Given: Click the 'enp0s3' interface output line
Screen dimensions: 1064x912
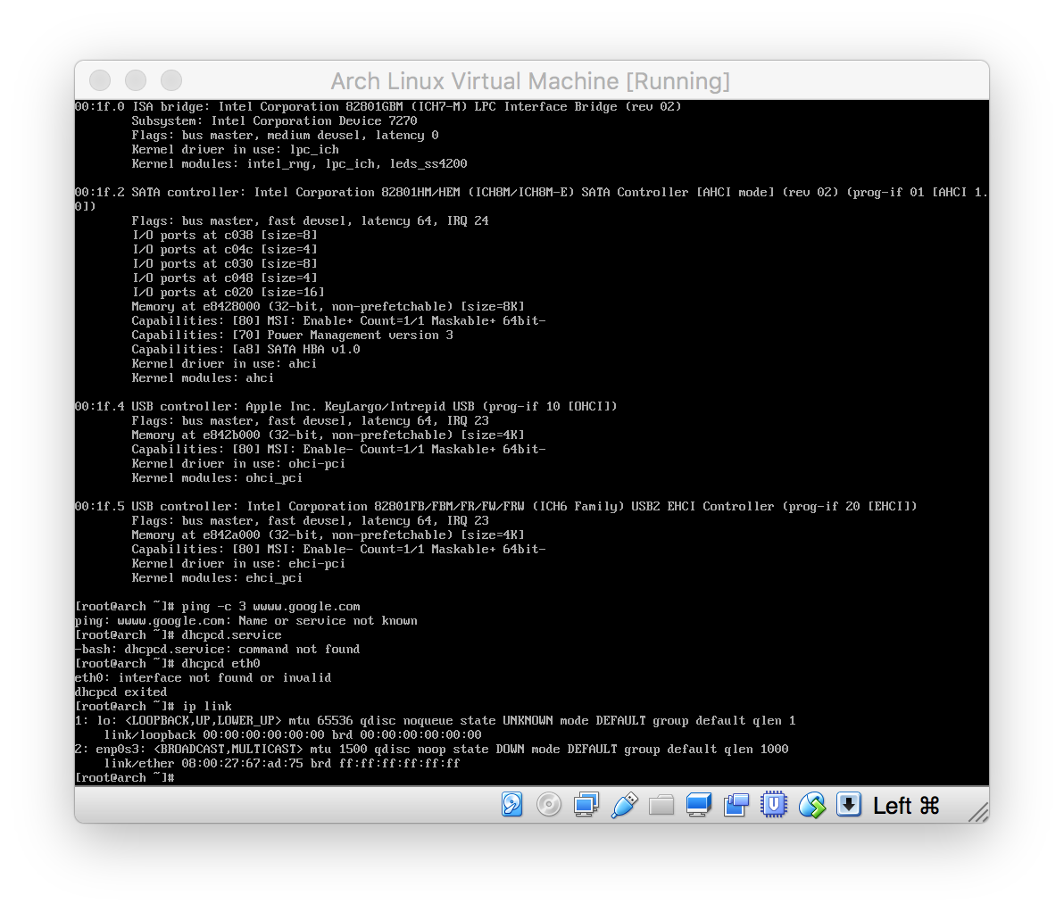Looking at the screenshot, I should click(x=431, y=750).
